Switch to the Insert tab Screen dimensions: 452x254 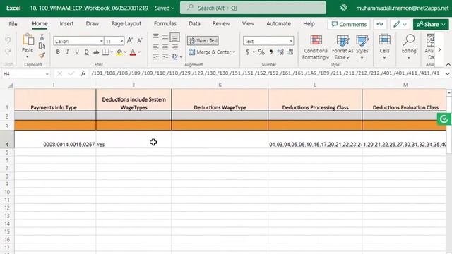click(x=66, y=24)
